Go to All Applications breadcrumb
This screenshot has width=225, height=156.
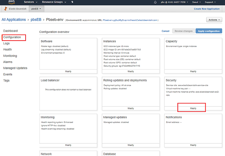(x=14, y=19)
